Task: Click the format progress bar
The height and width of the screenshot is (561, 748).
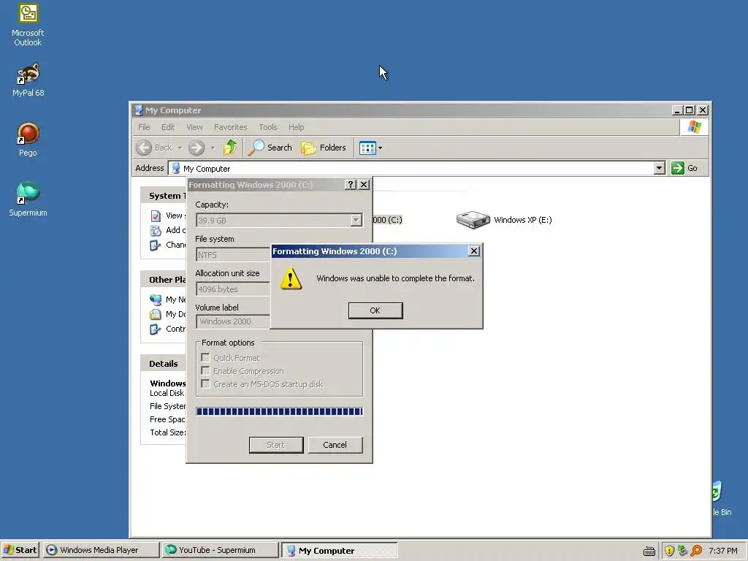Action: click(280, 411)
